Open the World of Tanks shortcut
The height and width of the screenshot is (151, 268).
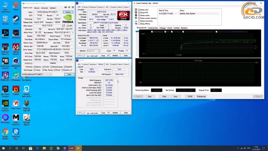click(26, 105)
